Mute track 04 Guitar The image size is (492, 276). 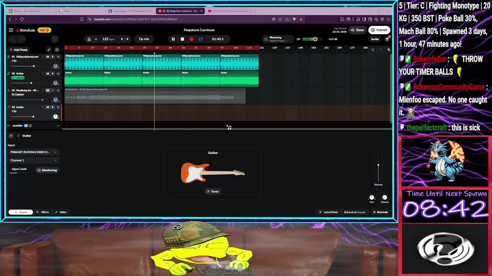point(48,107)
